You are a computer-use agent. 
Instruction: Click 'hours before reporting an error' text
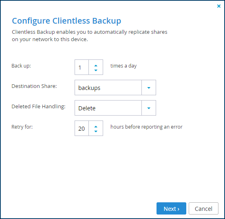pos(146,127)
